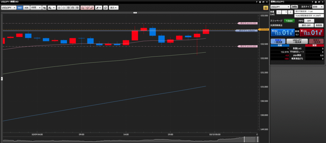
Task: Increase lot quantity with plus button
Action: [290, 12]
